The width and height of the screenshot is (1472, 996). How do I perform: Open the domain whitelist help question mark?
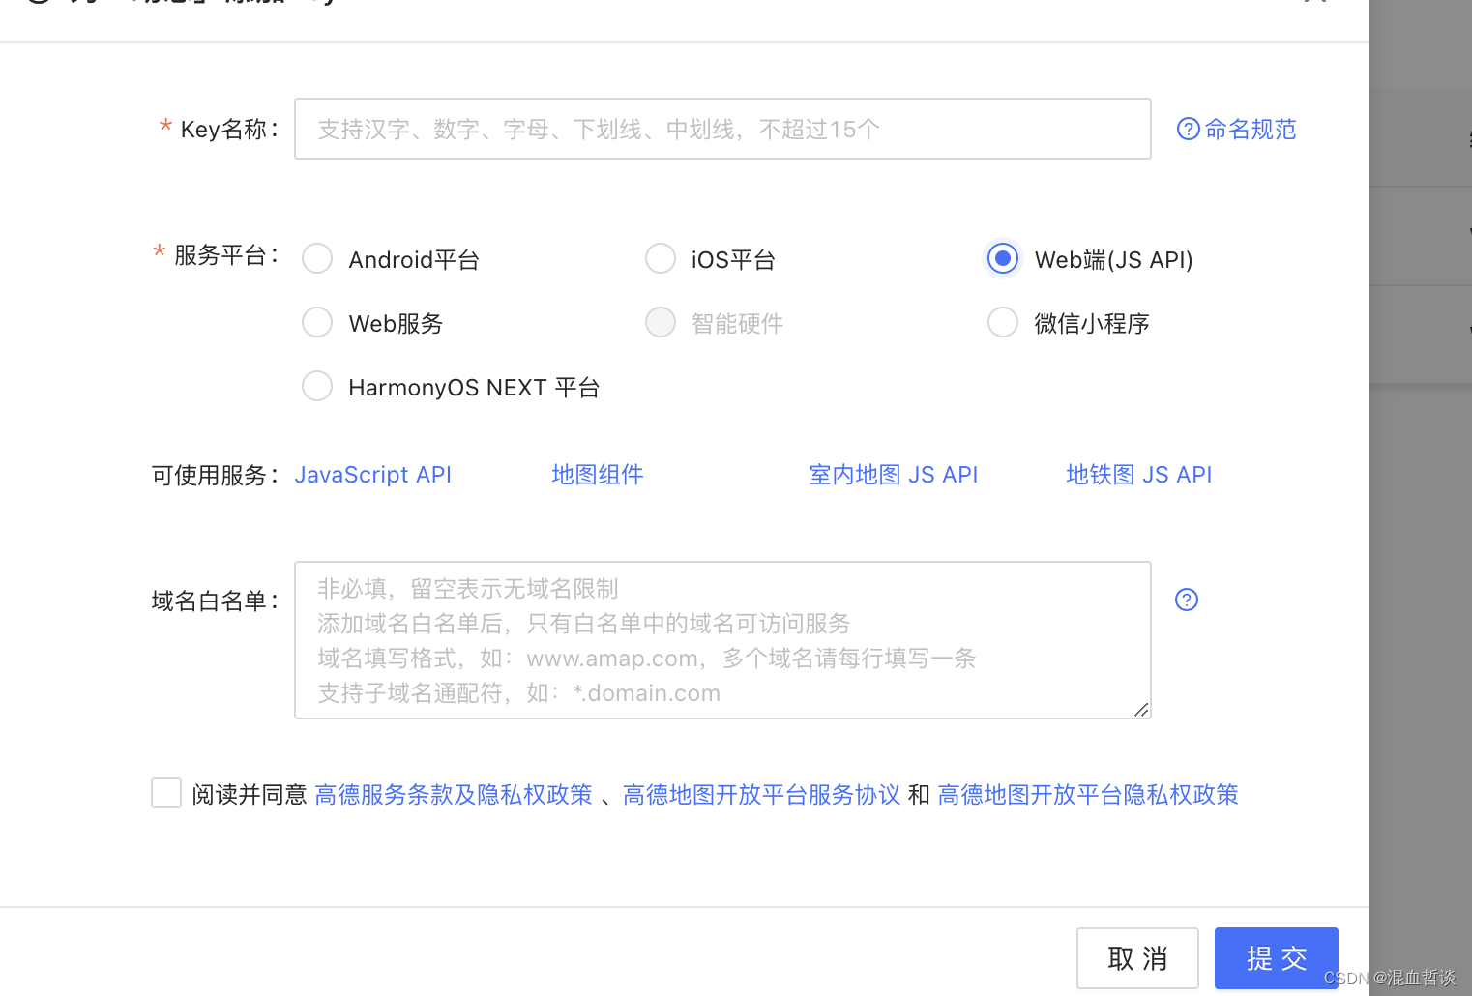coord(1186,600)
